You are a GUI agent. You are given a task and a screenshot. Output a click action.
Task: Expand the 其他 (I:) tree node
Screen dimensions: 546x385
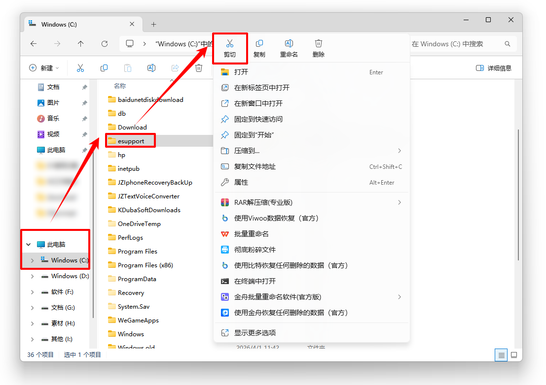[x=32, y=339]
